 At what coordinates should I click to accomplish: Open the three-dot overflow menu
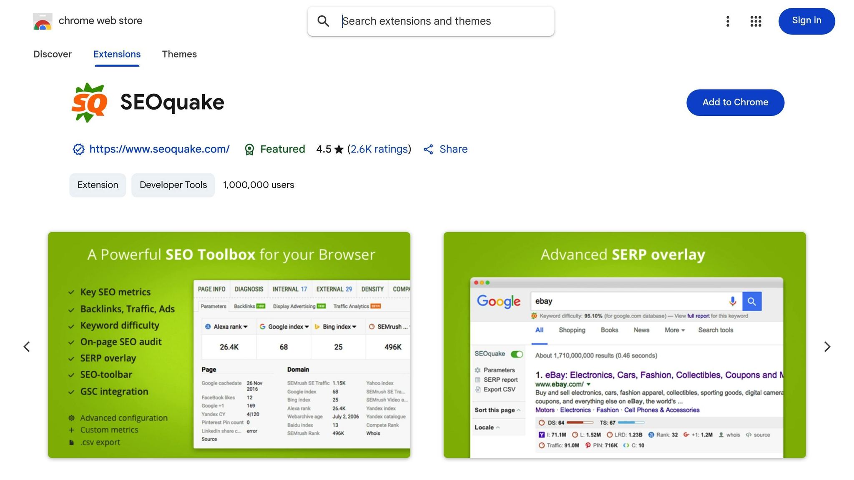tap(728, 21)
